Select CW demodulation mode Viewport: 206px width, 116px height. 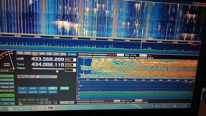(x=56, y=54)
